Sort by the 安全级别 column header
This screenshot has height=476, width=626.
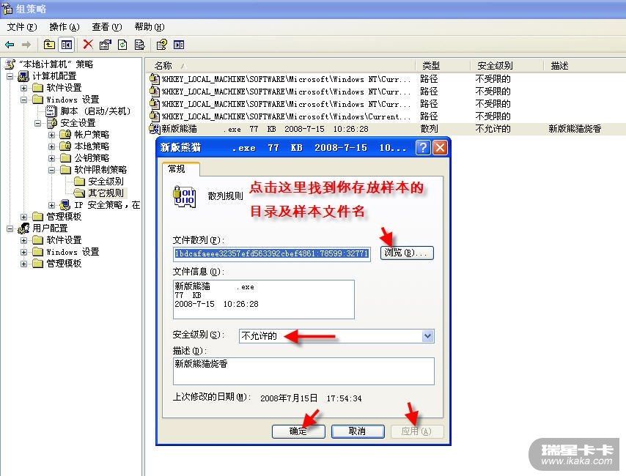coord(507,65)
